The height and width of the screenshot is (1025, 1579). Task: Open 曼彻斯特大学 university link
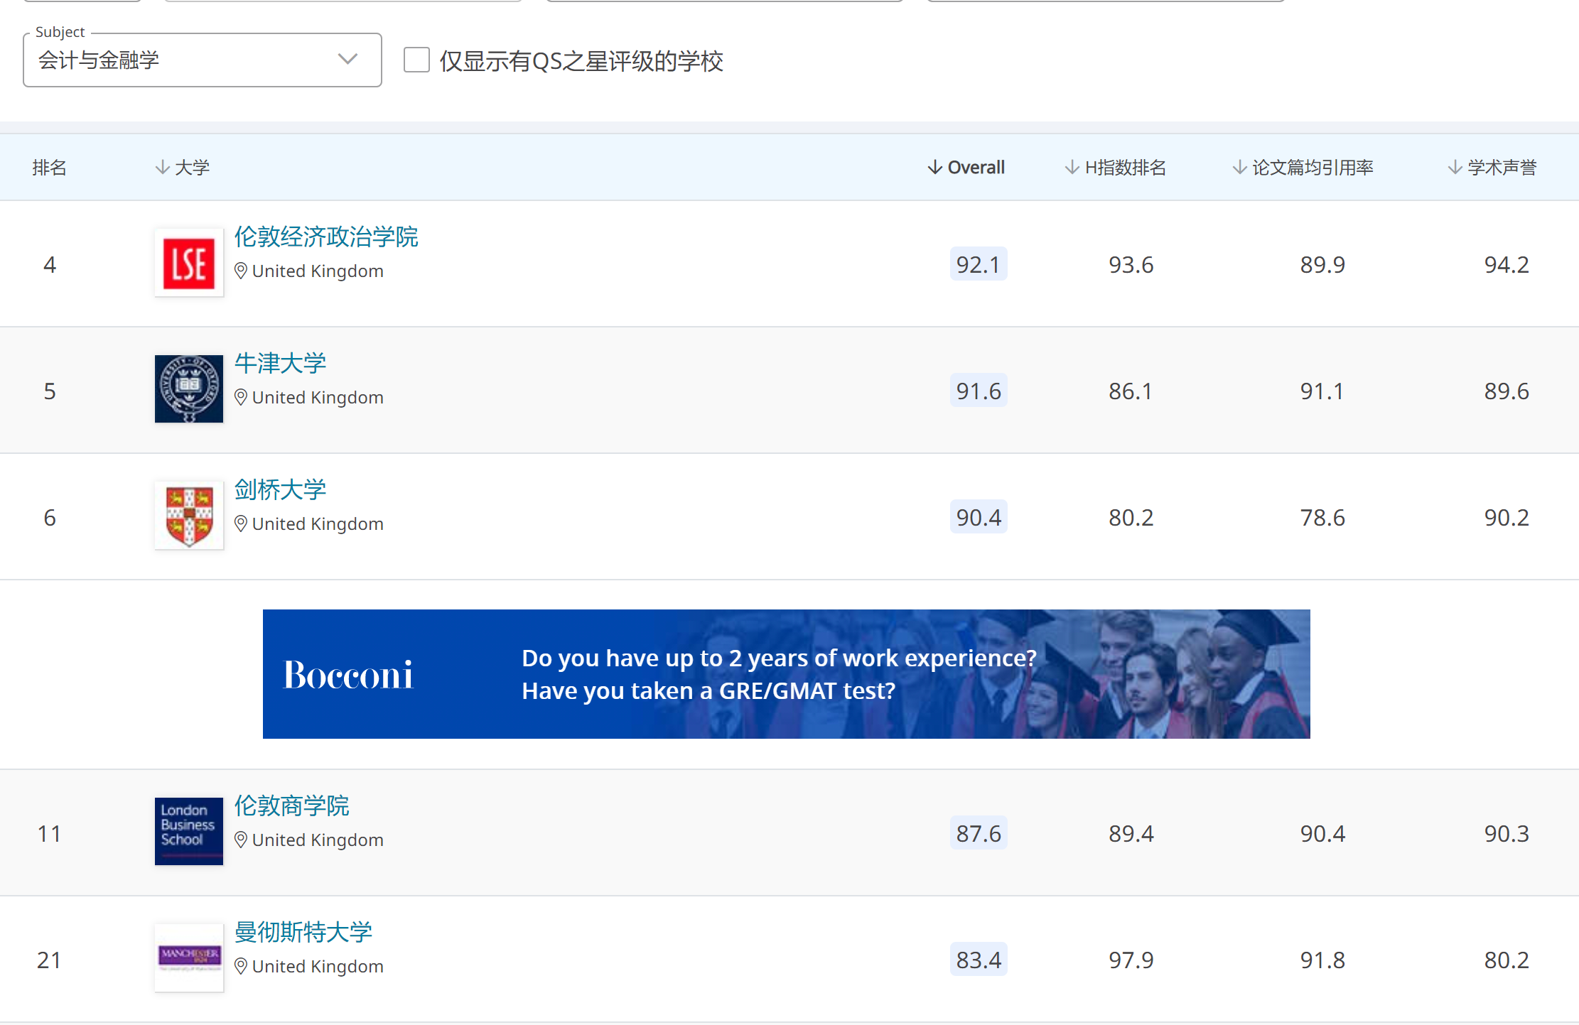click(303, 932)
